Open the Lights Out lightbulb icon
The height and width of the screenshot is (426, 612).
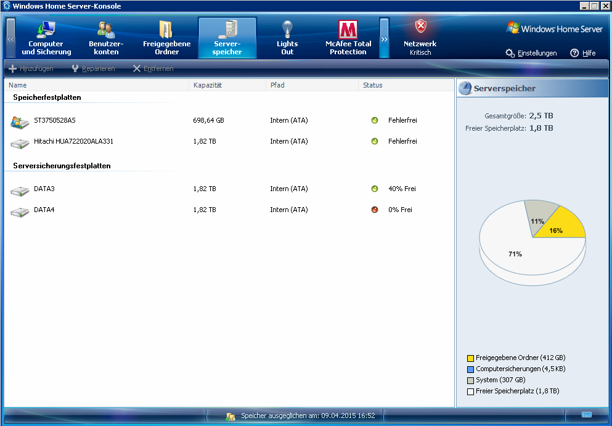(x=287, y=29)
